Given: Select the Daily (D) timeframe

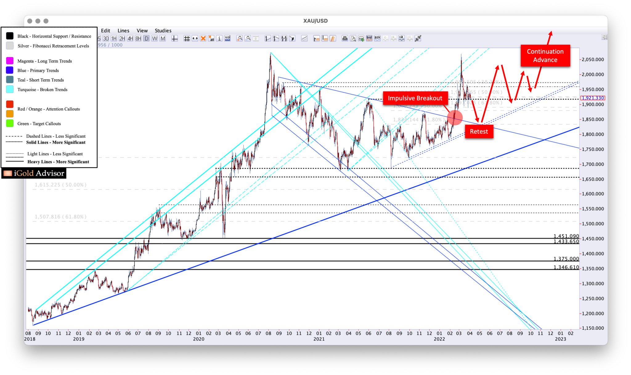Looking at the screenshot, I should [146, 38].
